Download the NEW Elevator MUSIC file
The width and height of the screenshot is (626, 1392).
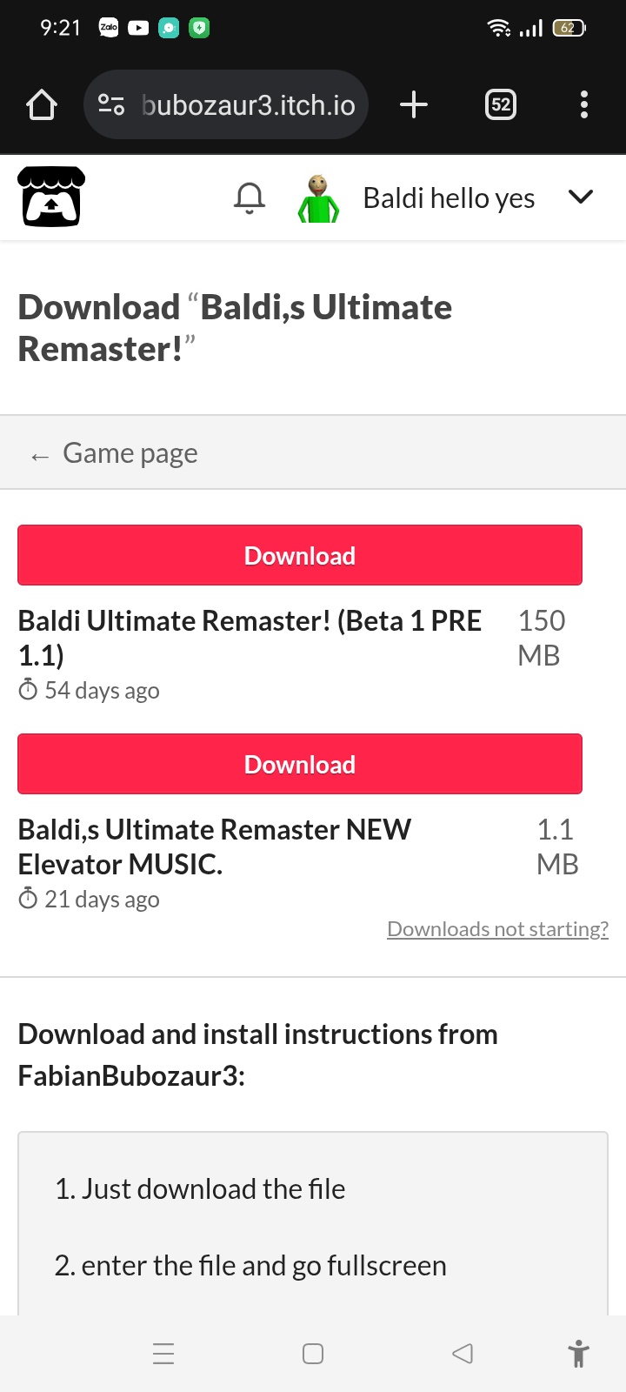pyautogui.click(x=300, y=764)
